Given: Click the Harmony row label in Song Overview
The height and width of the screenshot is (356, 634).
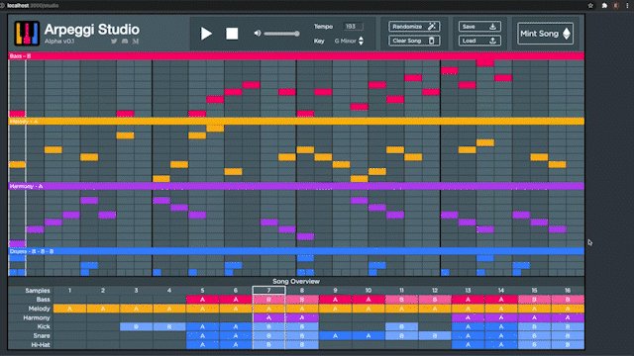Looking at the screenshot, I should tap(37, 317).
